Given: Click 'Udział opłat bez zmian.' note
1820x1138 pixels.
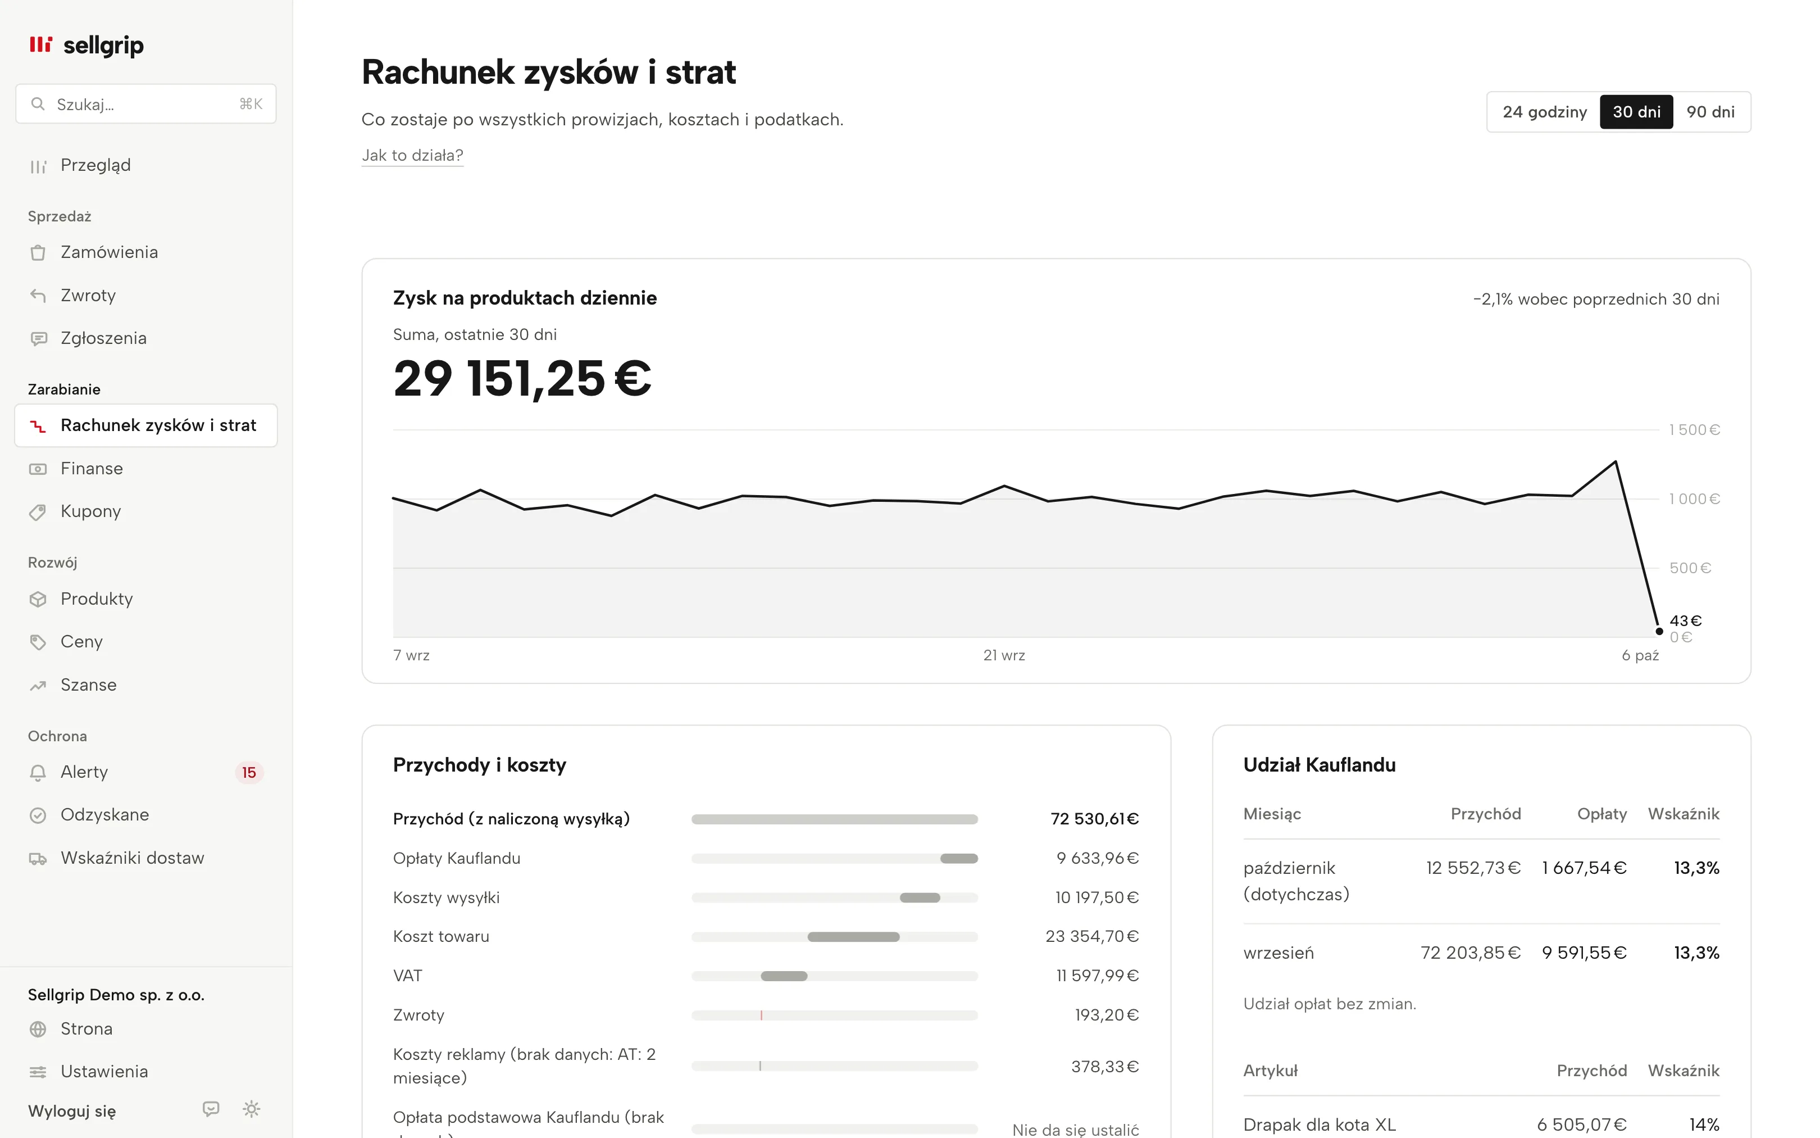Looking at the screenshot, I should 1330,1004.
